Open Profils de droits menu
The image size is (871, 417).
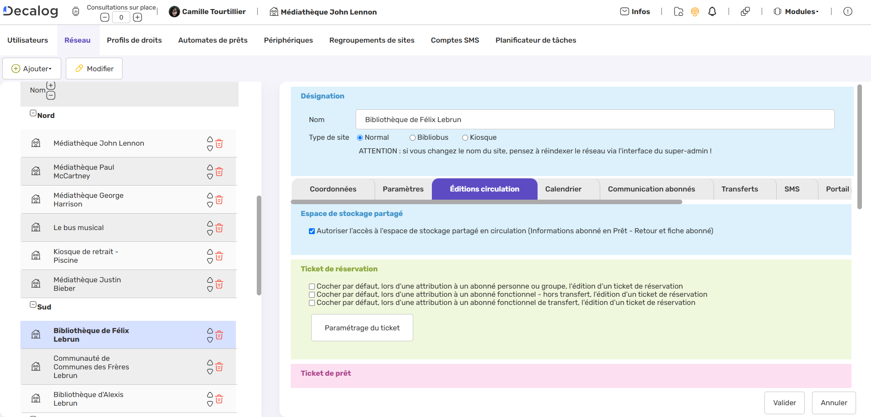coord(134,40)
